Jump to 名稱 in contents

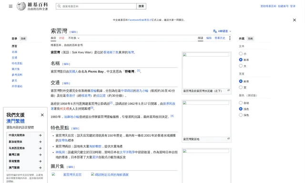tap(14, 52)
